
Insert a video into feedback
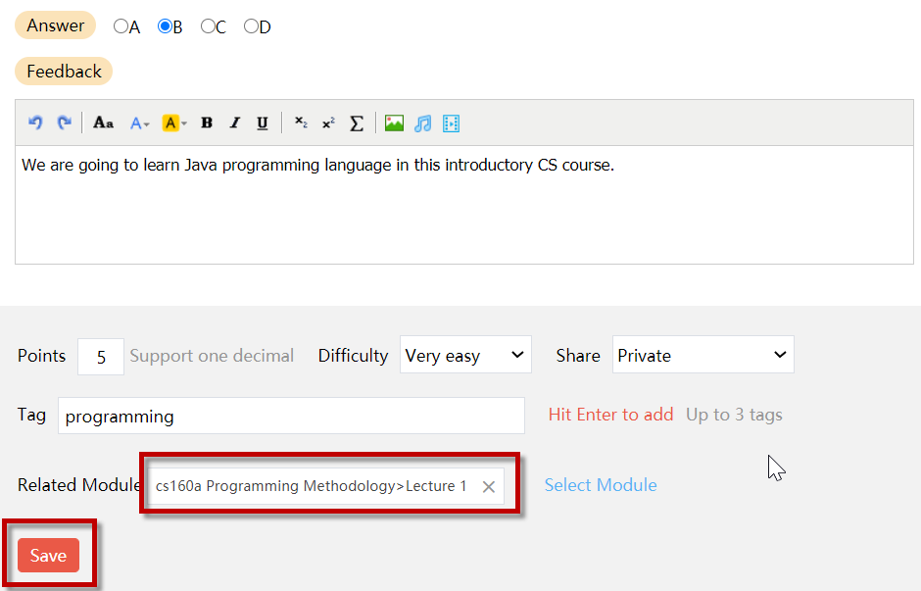pos(451,123)
